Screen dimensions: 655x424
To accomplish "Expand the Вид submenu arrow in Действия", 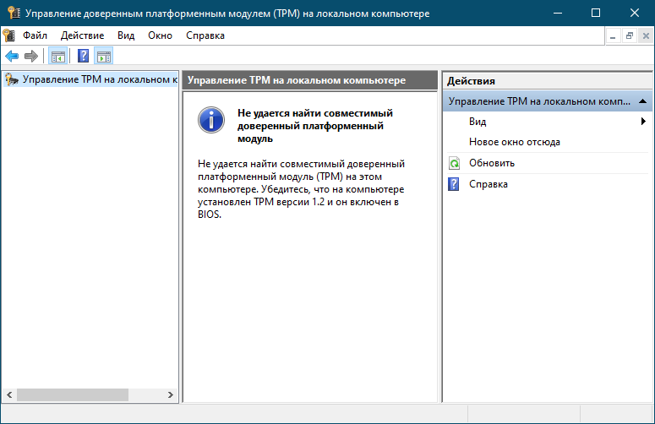I will tap(643, 122).
